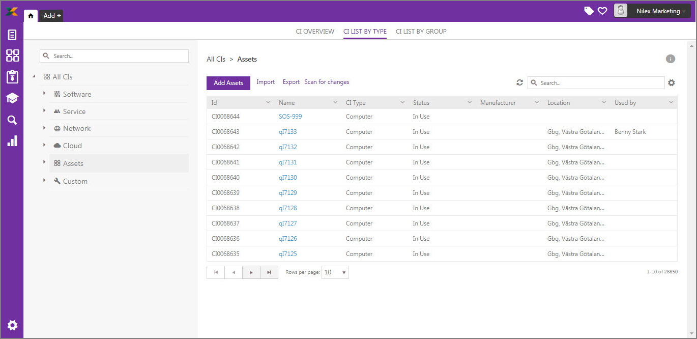Expand the Cloud tree node
The height and width of the screenshot is (339, 697).
pos(44,145)
